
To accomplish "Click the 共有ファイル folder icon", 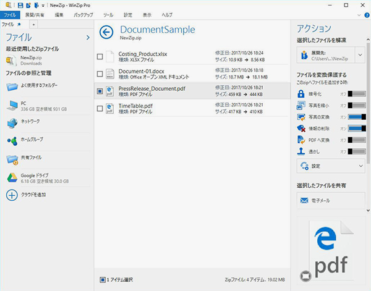I will (12, 159).
